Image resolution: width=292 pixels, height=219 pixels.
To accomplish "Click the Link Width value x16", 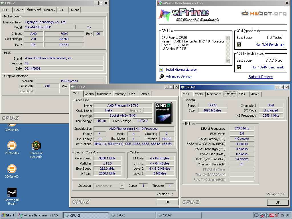I will [48, 86].
